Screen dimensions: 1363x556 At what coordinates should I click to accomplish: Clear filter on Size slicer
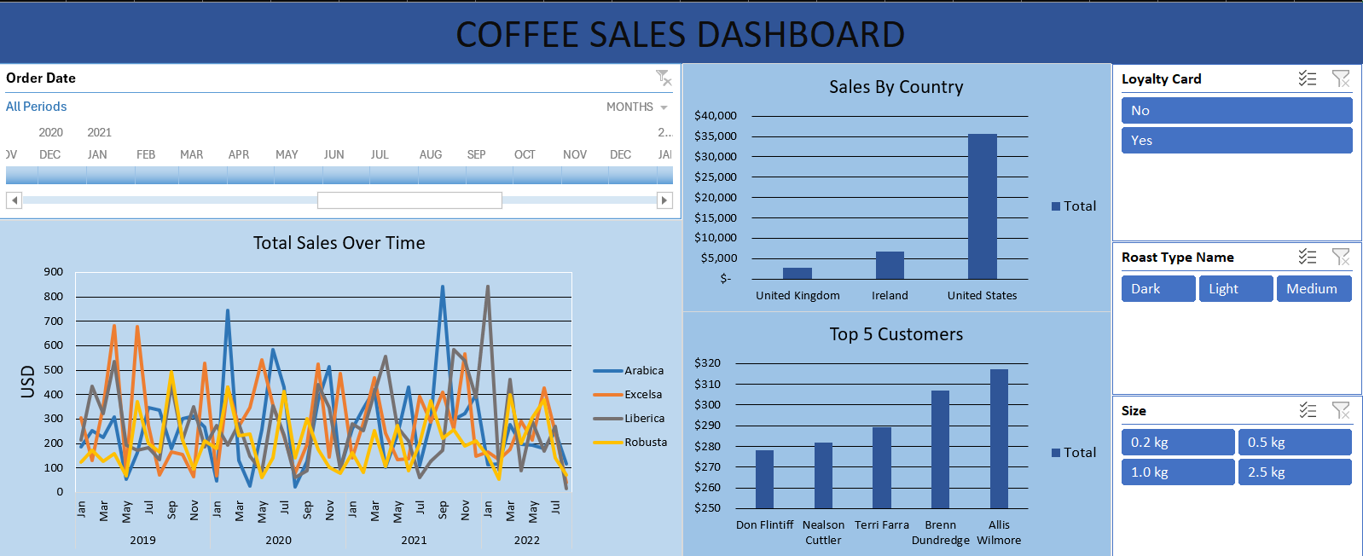[1341, 410]
